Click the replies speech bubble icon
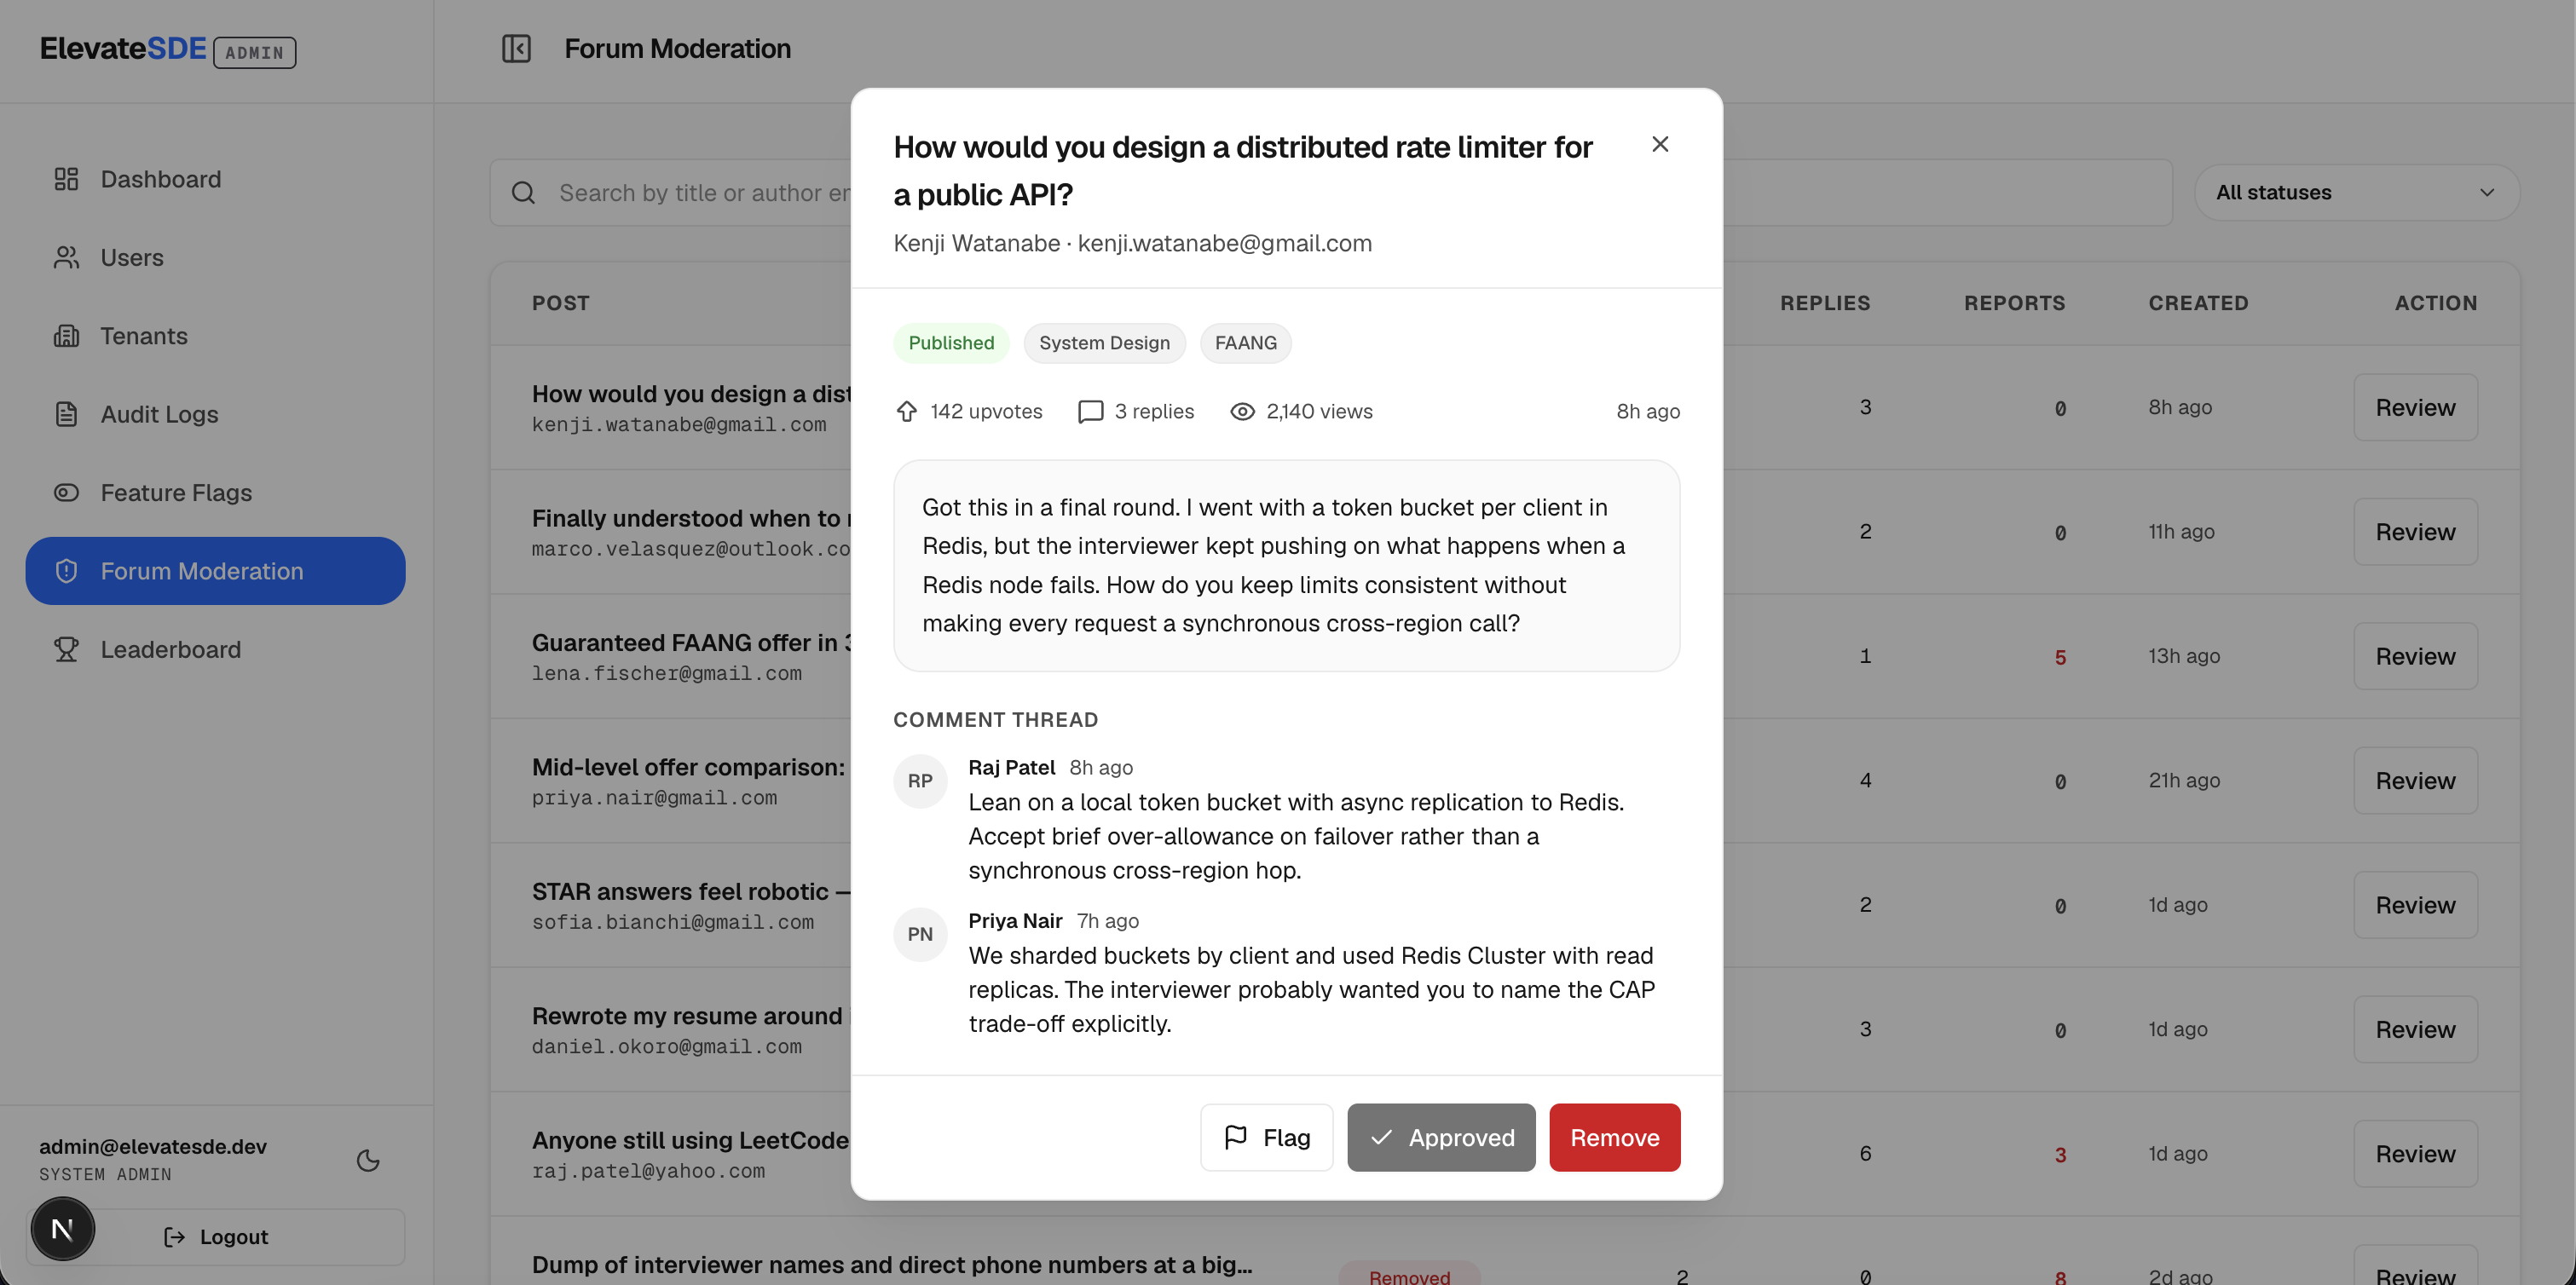The width and height of the screenshot is (2576, 1285). (1090, 411)
